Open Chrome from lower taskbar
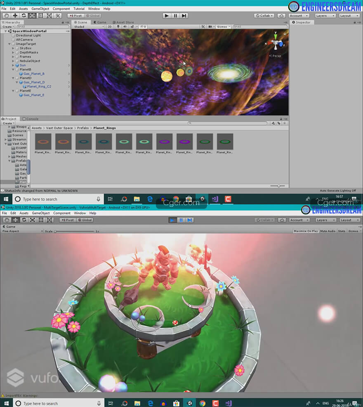 tap(203, 403)
